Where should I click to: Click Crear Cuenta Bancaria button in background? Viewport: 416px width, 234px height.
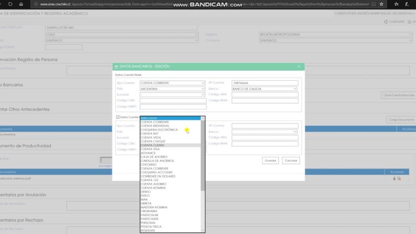399,95
